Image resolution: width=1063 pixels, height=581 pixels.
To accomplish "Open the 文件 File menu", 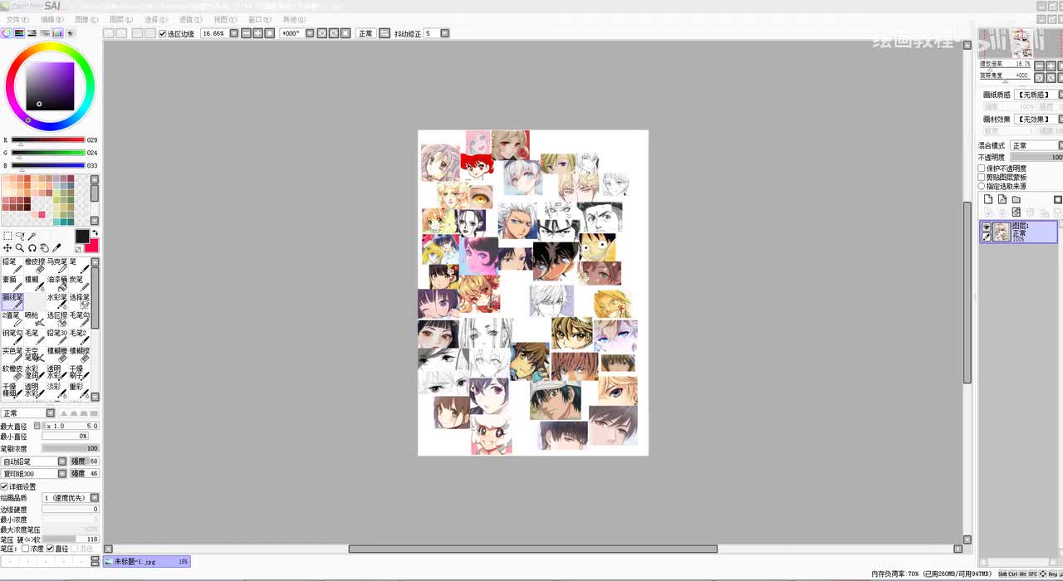I will point(17,19).
